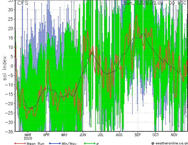Click the y-axis value '0'
Screen dimensions: 188x145
pos(12,66)
